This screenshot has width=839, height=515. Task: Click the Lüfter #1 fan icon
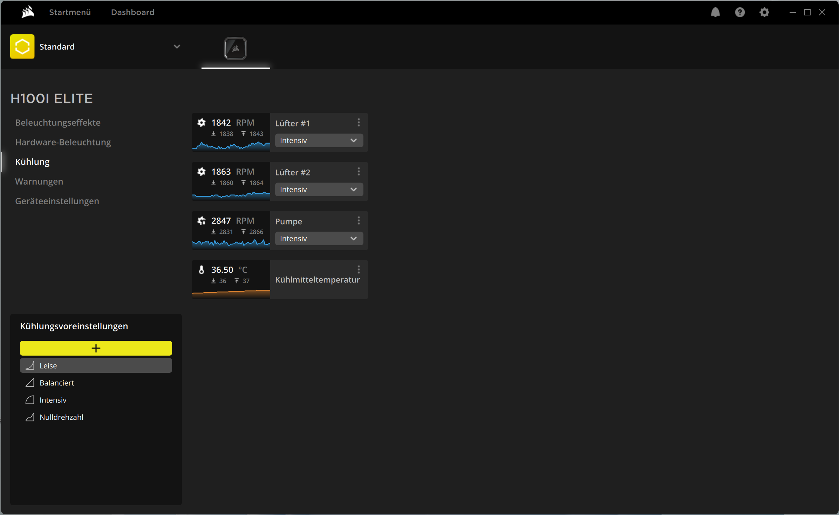202,123
